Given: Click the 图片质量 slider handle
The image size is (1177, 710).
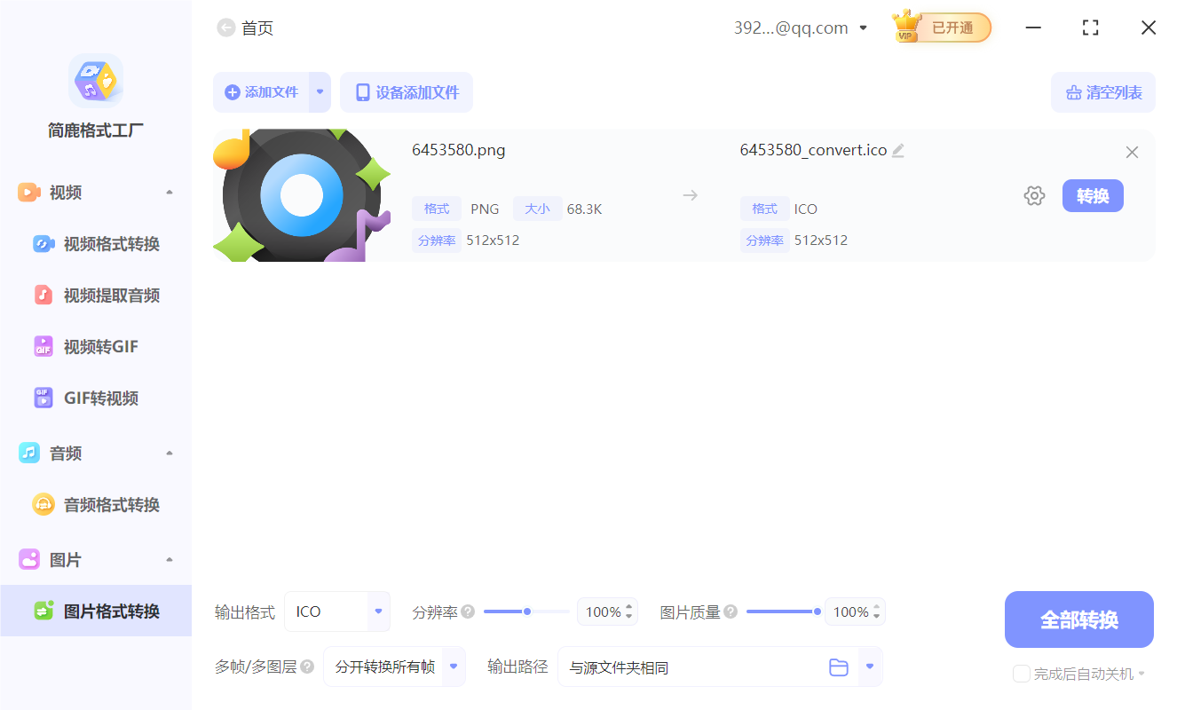Looking at the screenshot, I should (x=816, y=611).
